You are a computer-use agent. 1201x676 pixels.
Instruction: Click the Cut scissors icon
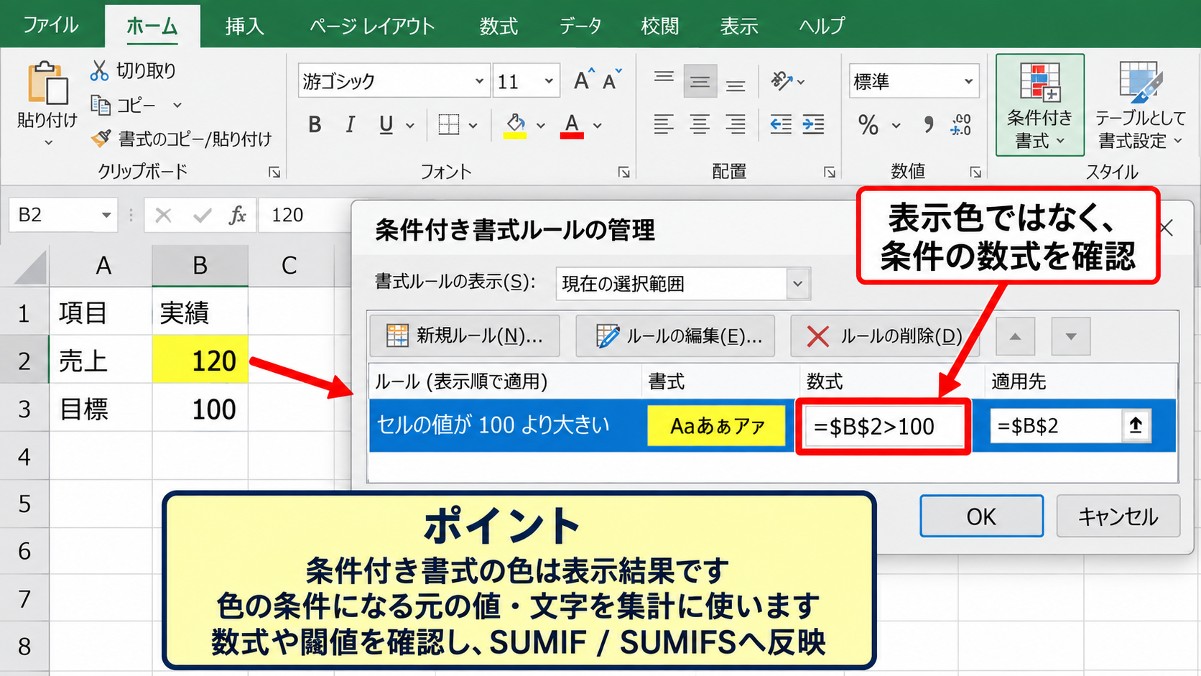tap(99, 70)
